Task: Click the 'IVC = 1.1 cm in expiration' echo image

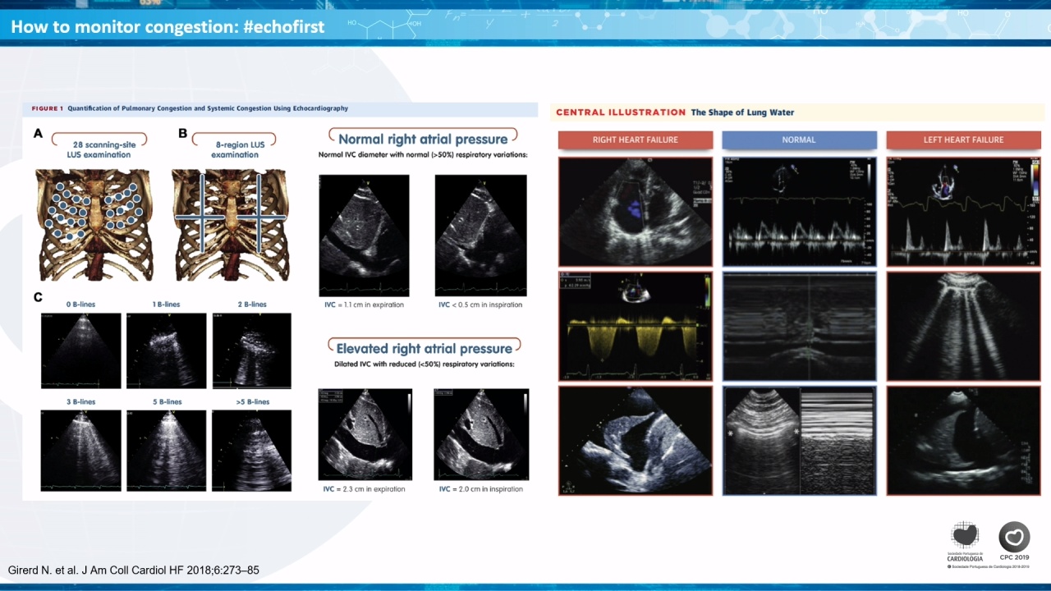Action: [363, 235]
